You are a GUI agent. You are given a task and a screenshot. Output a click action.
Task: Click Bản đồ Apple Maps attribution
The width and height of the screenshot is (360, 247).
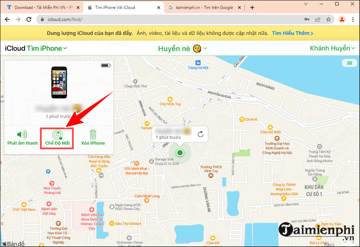[x=13, y=244]
